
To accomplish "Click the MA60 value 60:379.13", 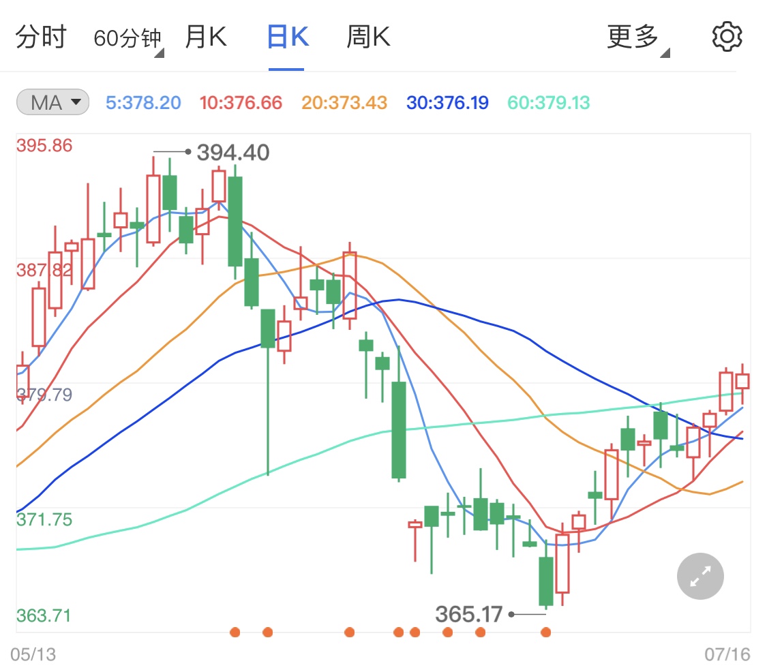I will pyautogui.click(x=548, y=103).
